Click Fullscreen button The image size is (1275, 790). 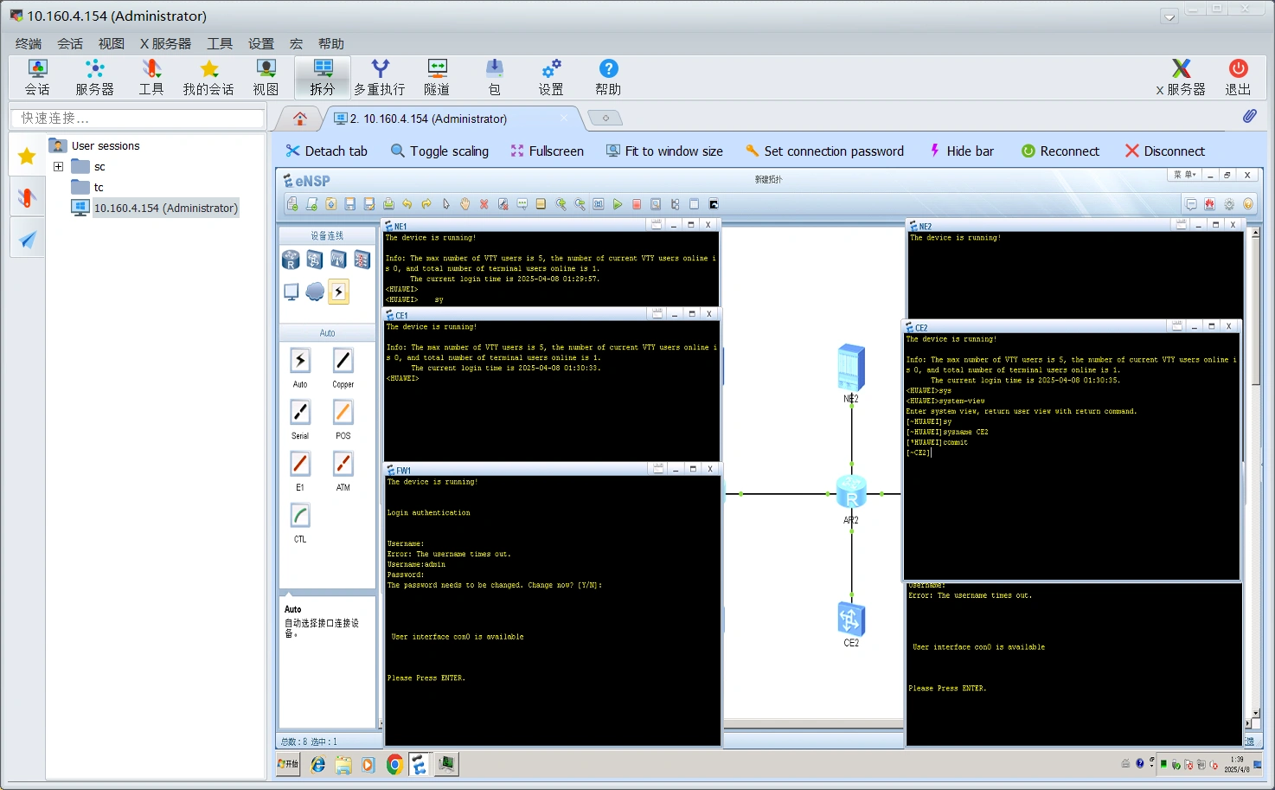coord(547,151)
